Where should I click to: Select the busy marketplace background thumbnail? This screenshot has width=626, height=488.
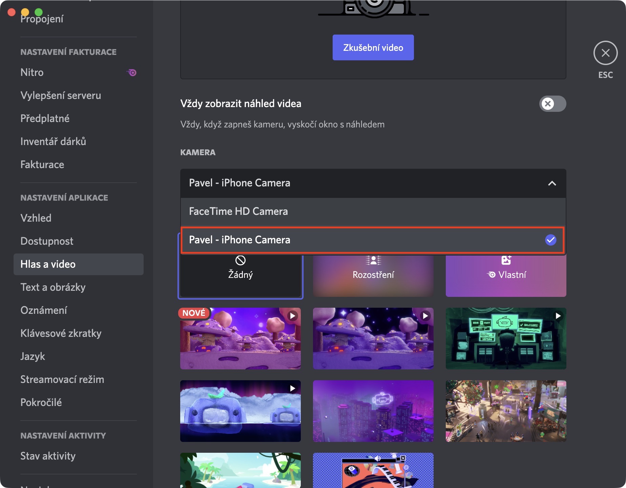pyautogui.click(x=506, y=411)
